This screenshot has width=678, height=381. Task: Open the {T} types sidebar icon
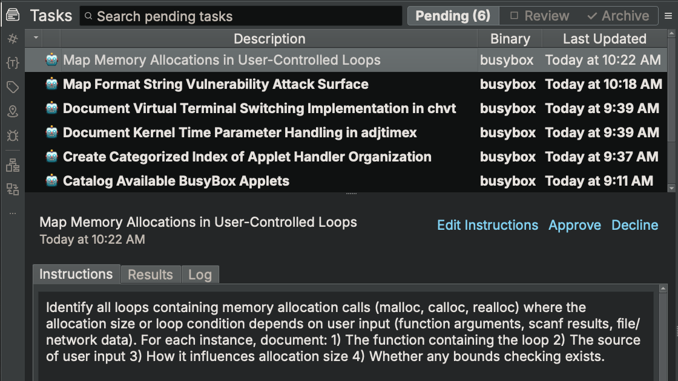click(x=12, y=62)
